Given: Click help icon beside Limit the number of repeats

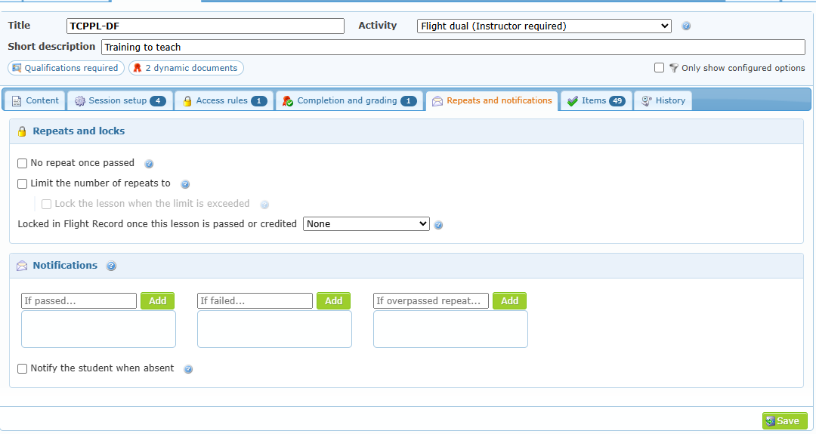Looking at the screenshot, I should pyautogui.click(x=185, y=184).
